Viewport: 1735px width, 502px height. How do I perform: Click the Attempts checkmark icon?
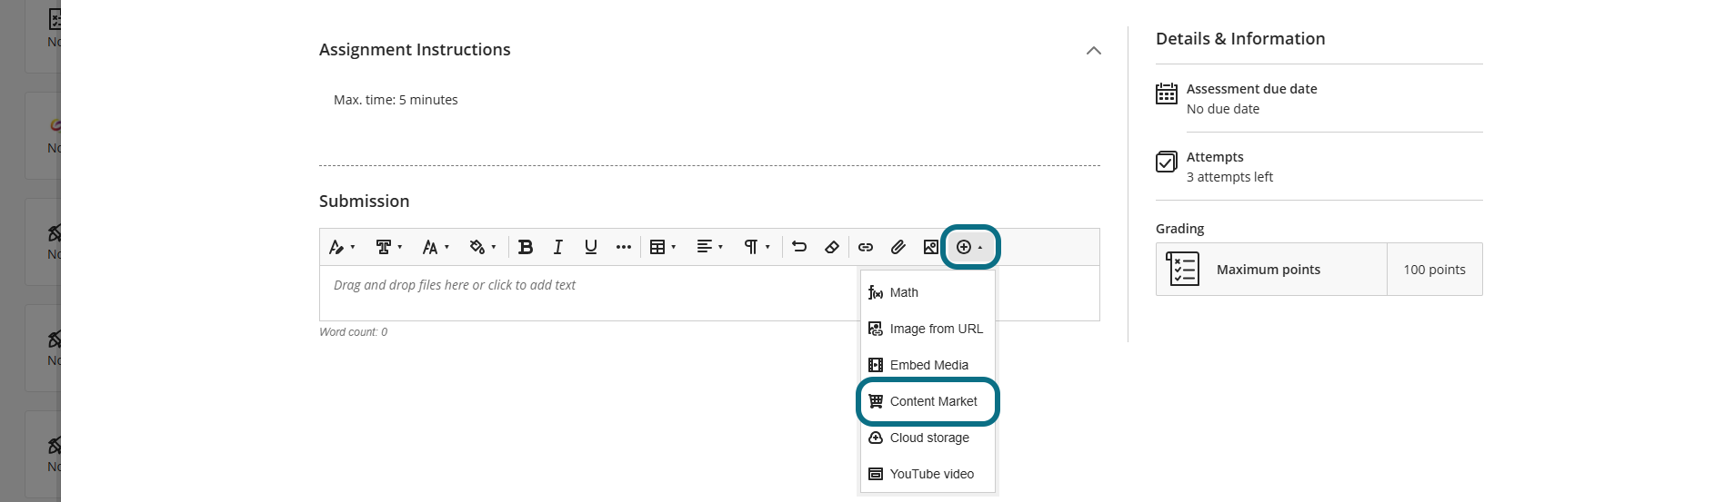point(1167,162)
